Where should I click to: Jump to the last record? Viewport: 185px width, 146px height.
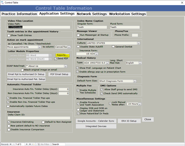coord(30,144)
